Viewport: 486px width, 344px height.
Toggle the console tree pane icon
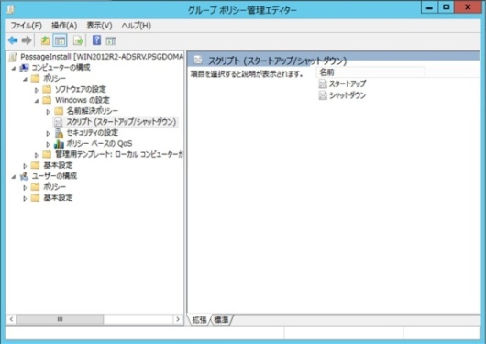(61, 40)
